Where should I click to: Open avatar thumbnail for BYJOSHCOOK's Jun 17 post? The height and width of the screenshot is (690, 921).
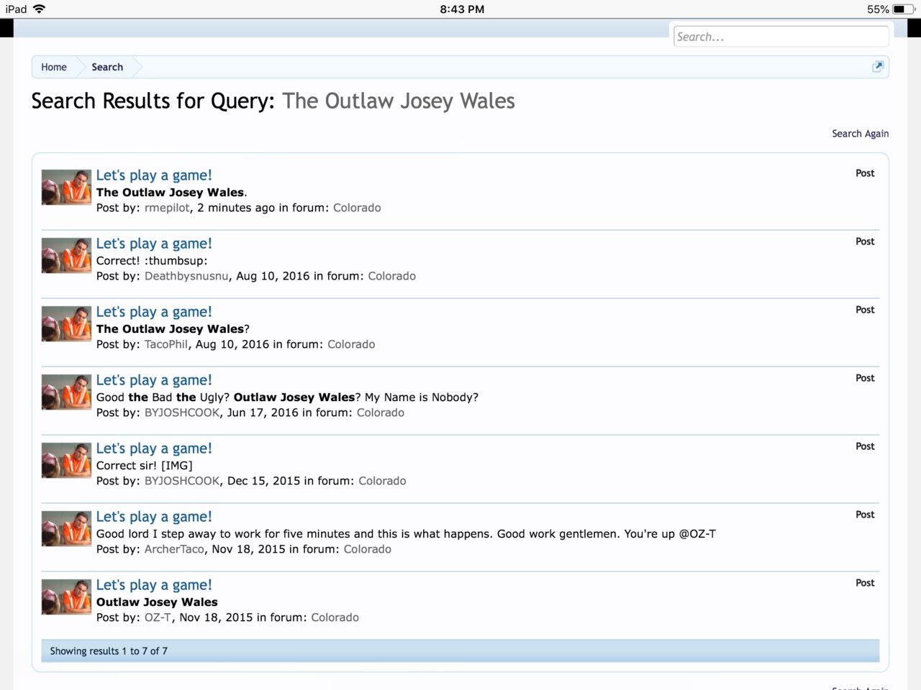pyautogui.click(x=66, y=392)
